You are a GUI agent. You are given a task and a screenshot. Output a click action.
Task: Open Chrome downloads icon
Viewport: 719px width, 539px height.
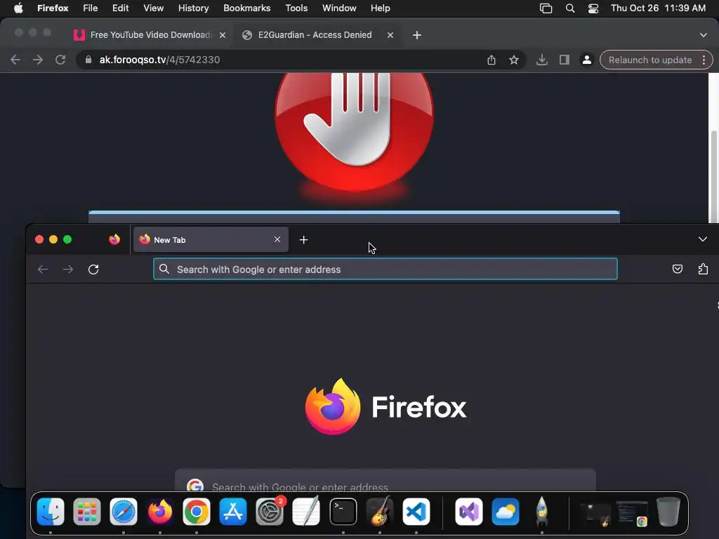click(541, 60)
